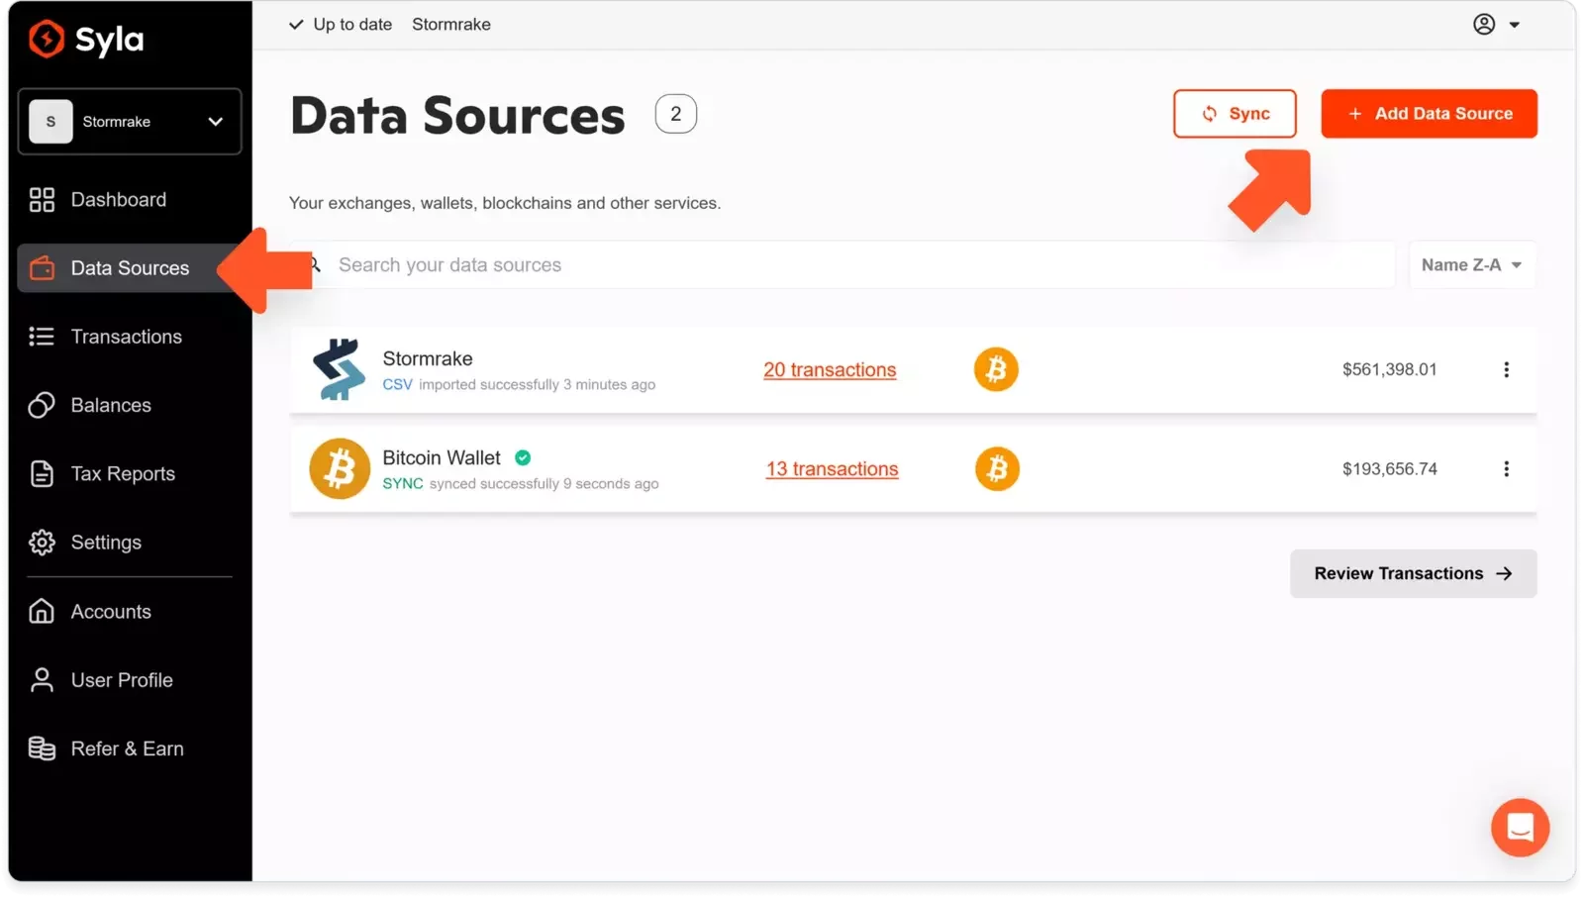Viewport: 1584px width, 897px height.
Task: Click the Add Data Source button
Action: coord(1429,114)
